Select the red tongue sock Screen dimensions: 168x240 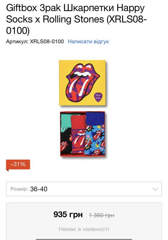tap(78, 134)
